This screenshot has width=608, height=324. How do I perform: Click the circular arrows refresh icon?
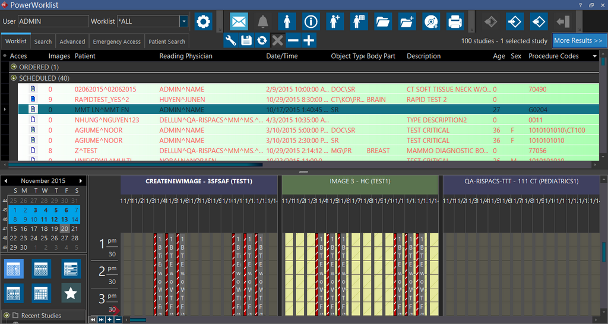click(262, 40)
